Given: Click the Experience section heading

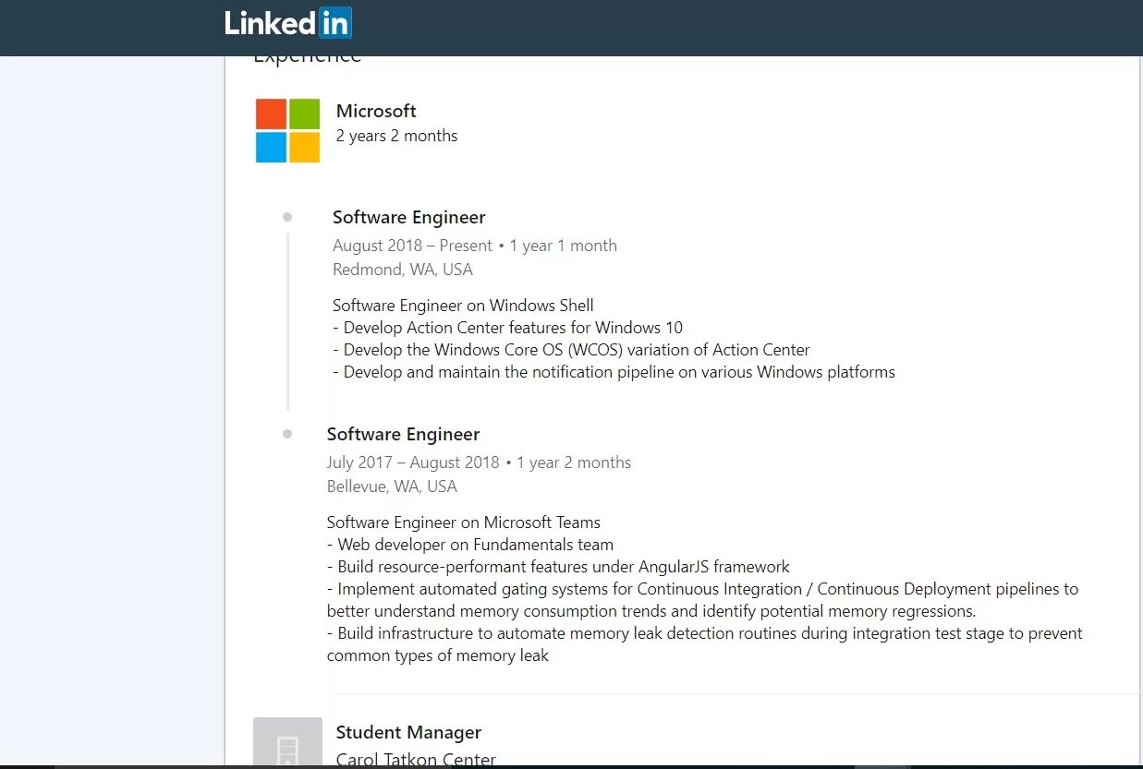Looking at the screenshot, I should 307,58.
